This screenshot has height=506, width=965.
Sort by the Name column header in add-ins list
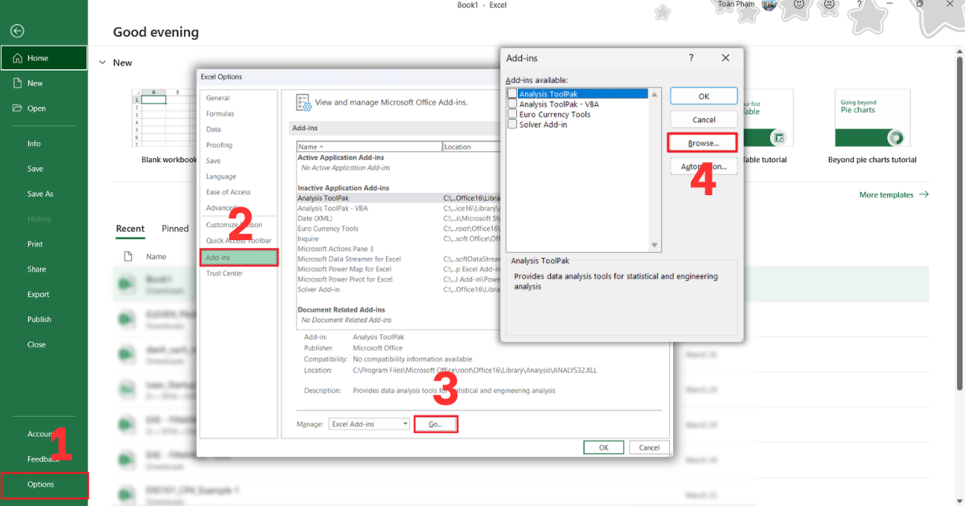tap(369, 147)
